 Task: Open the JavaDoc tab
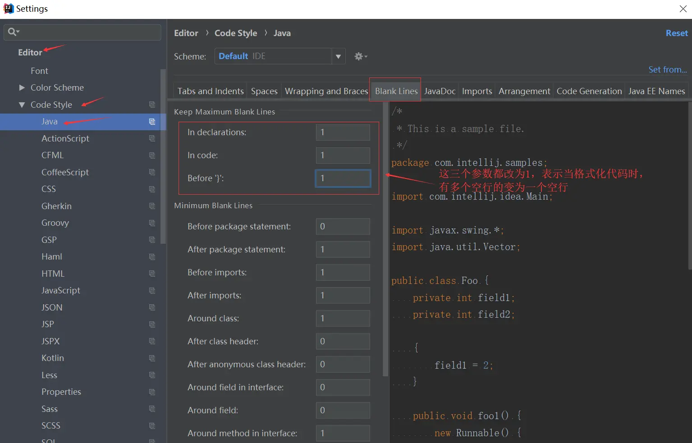coord(440,91)
